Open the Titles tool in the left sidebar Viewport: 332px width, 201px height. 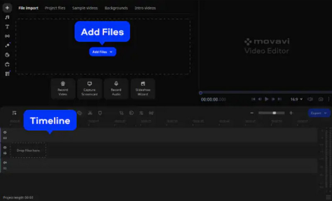click(7, 27)
